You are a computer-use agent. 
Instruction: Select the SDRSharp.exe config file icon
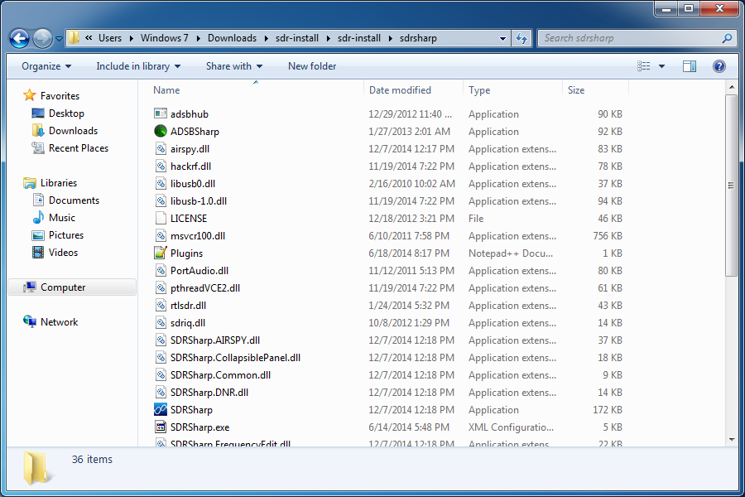coord(161,427)
